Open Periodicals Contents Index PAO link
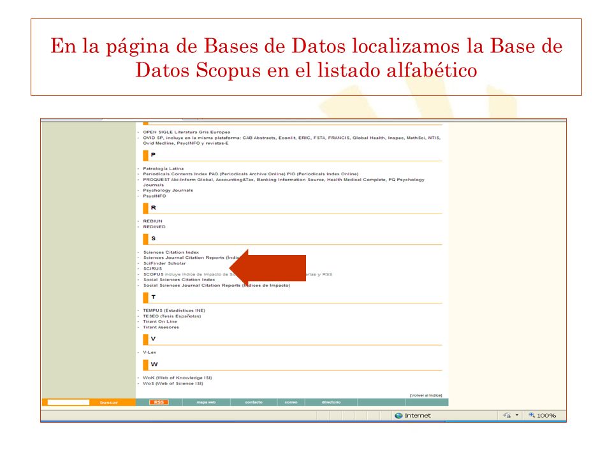 251,174
